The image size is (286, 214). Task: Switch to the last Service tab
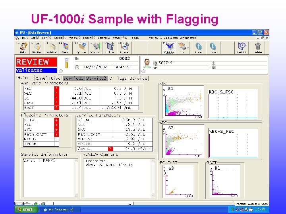point(139,78)
